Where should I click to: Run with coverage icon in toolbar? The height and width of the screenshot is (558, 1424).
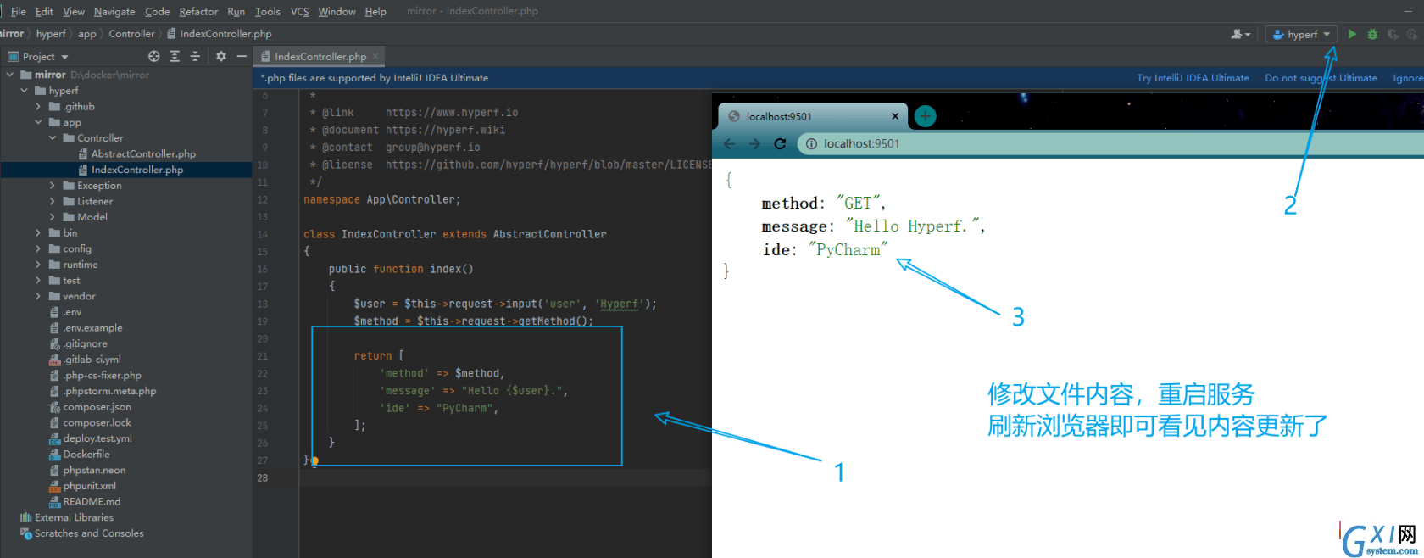(x=1393, y=34)
